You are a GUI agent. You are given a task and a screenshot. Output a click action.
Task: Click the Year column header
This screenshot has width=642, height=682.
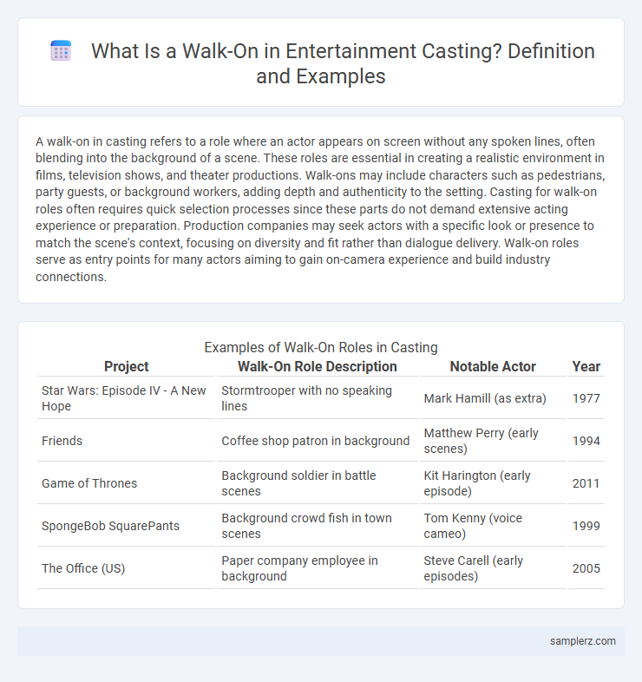pos(586,367)
